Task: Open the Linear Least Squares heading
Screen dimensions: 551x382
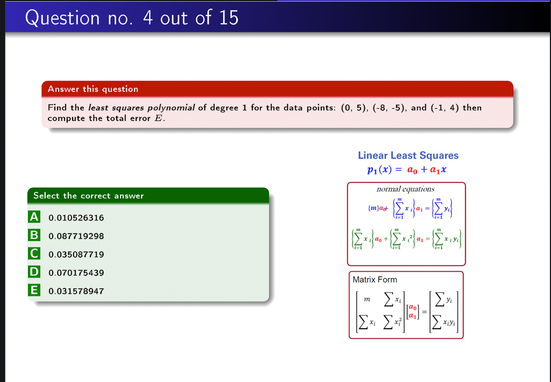Action: coord(408,155)
